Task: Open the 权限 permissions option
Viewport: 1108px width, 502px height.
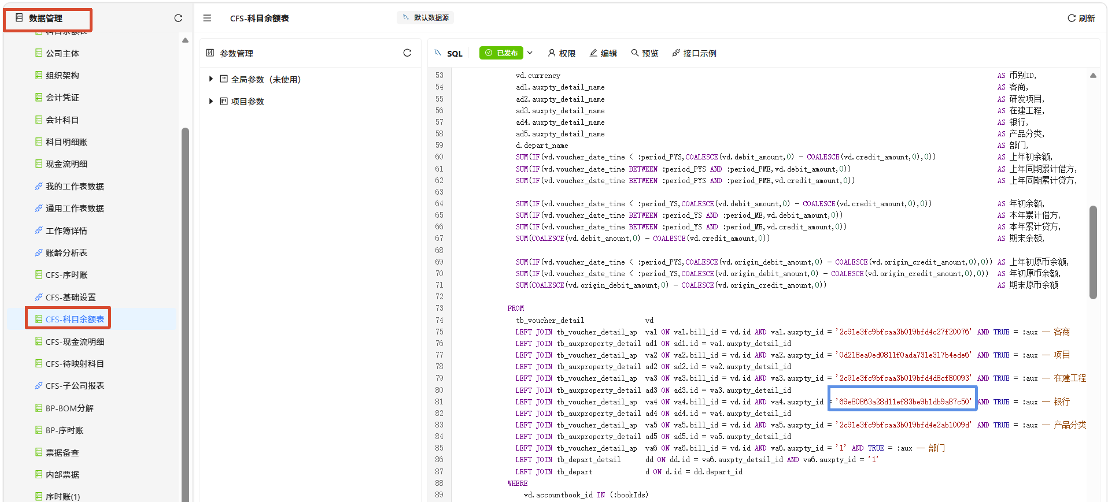Action: pos(562,53)
